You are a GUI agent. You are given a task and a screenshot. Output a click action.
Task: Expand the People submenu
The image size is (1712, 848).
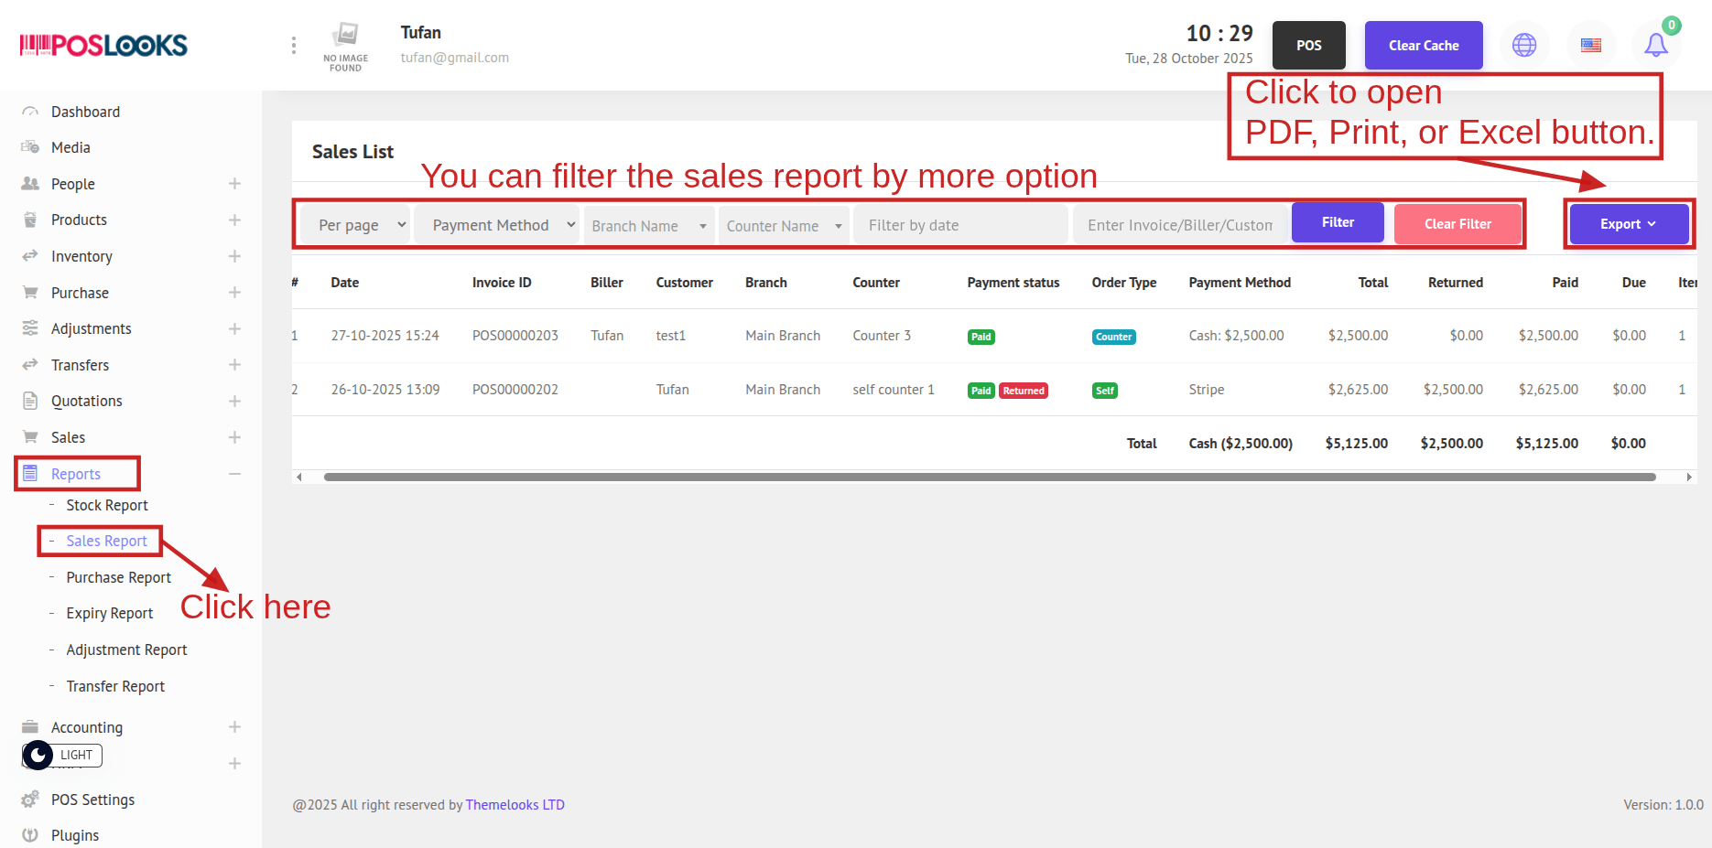[234, 184]
